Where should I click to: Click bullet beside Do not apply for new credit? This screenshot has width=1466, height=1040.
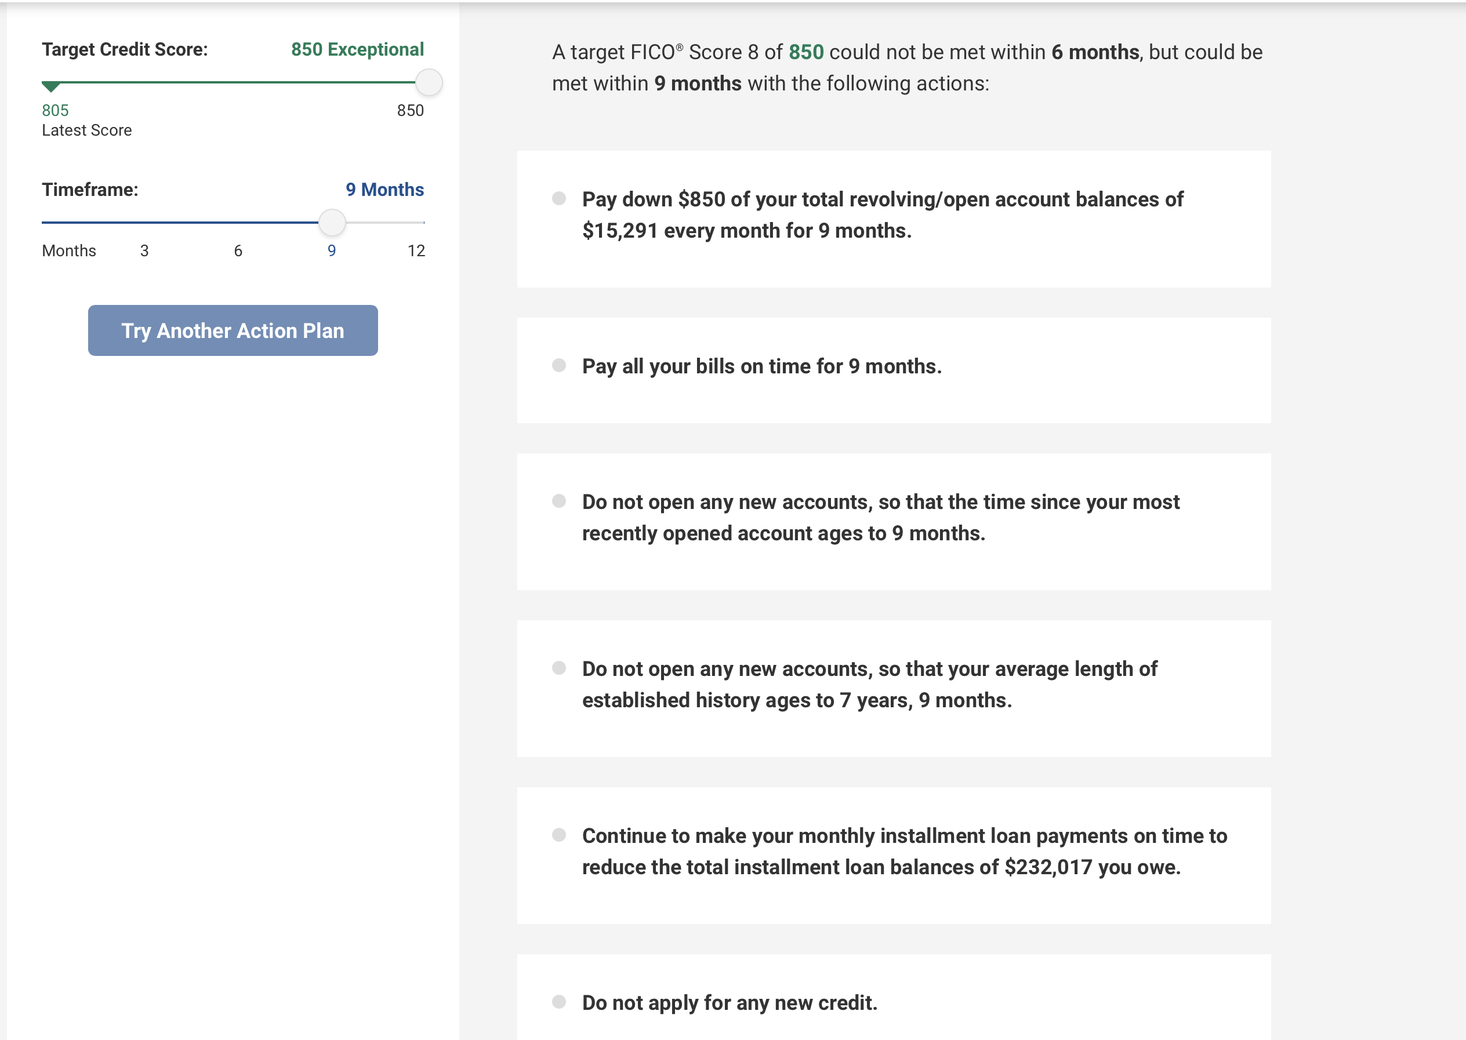(558, 1002)
